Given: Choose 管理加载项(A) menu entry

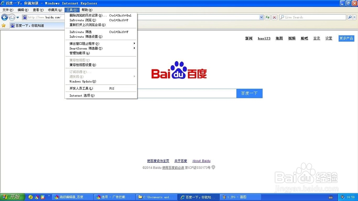Looking at the screenshot, I should click(101, 53).
